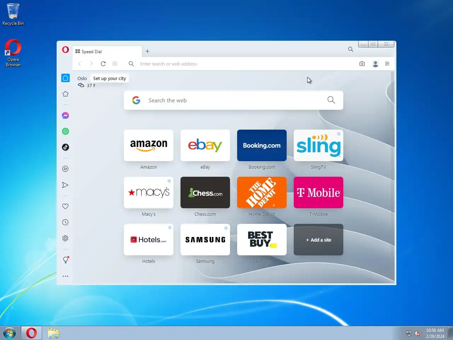
Task: Open the Macy's speed dial tile
Action: pos(149,192)
